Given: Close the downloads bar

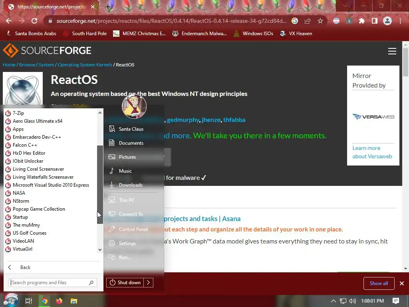Looking at the screenshot, I should point(402,283).
